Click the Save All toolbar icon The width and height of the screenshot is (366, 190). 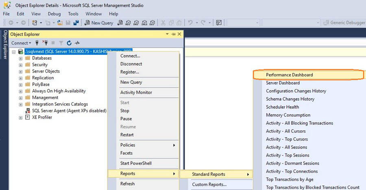[x=76, y=23]
